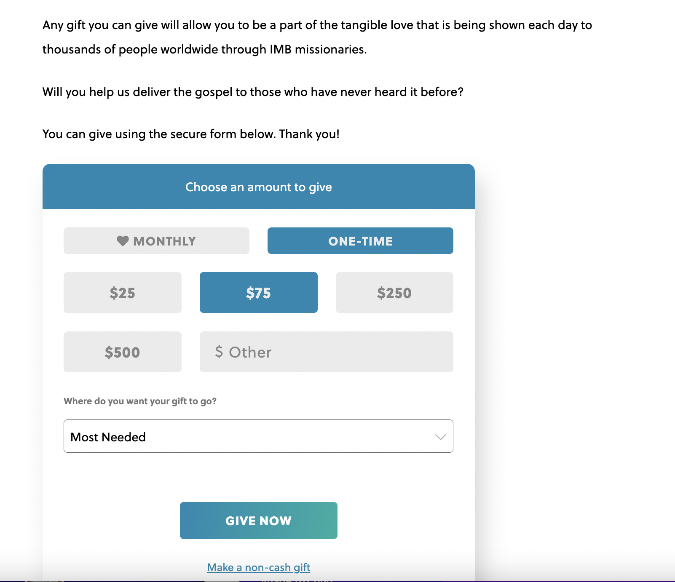Choose the $500 donation amount

(123, 352)
